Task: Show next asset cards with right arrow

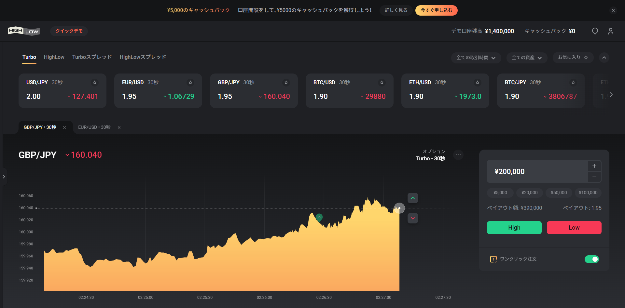Action: [611, 95]
